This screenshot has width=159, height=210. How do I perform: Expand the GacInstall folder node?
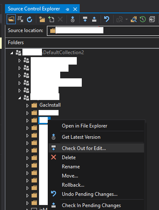[x=27, y=105]
